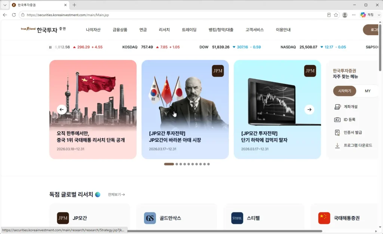Go to the previous banner with the left arrow

62,110
